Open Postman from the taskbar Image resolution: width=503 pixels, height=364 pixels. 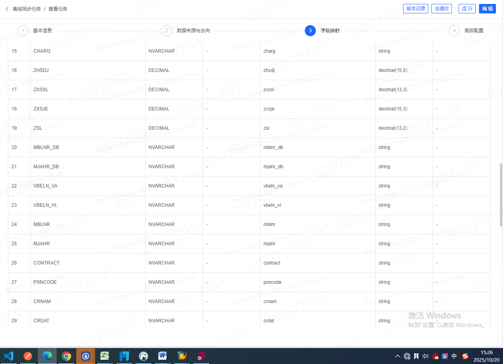pyautogui.click(x=28, y=356)
